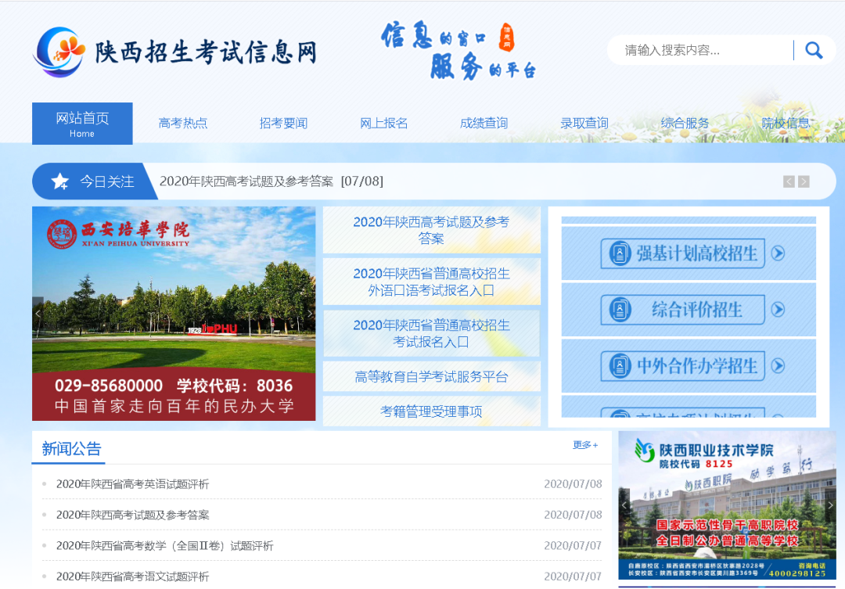Image resolution: width=845 pixels, height=589 pixels.
Task: Open 高等教育自学考试服务平台
Action: point(432,376)
